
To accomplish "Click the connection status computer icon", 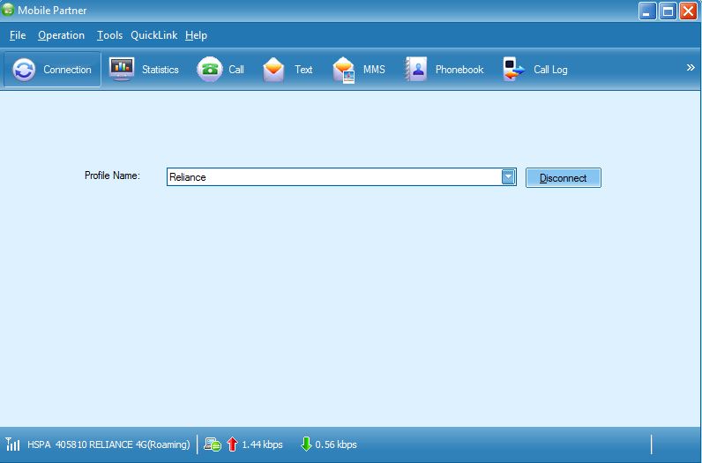I will (x=213, y=444).
